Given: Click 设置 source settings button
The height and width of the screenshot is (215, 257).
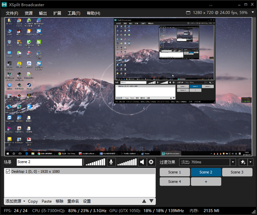Looking at the screenshot, I should pos(87,201).
